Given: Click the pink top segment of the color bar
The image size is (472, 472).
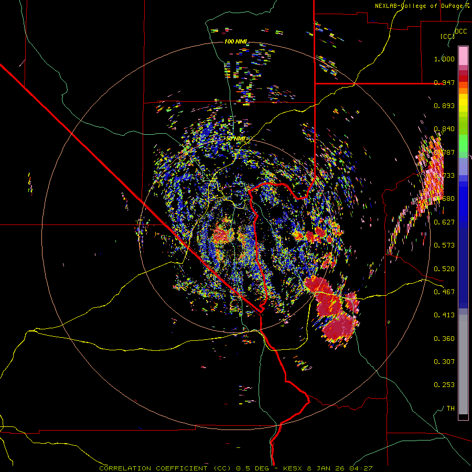Looking at the screenshot, I should pyautogui.click(x=463, y=56).
